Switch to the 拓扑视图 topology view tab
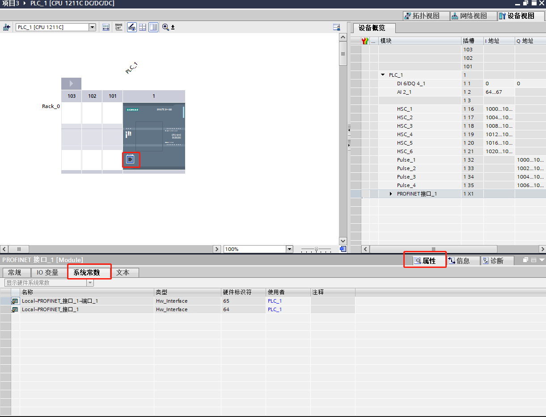546x417 pixels. 425,16
